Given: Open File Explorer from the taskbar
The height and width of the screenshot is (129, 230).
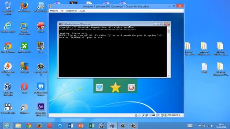Looking at the screenshot, I should pyautogui.click(x=18, y=126).
